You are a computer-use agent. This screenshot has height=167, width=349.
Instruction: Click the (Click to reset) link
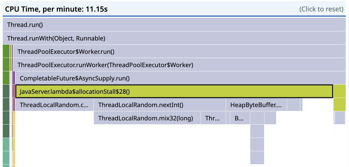[x=321, y=9]
